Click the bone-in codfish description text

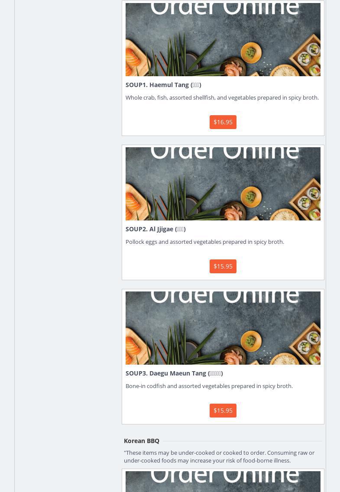tap(209, 386)
